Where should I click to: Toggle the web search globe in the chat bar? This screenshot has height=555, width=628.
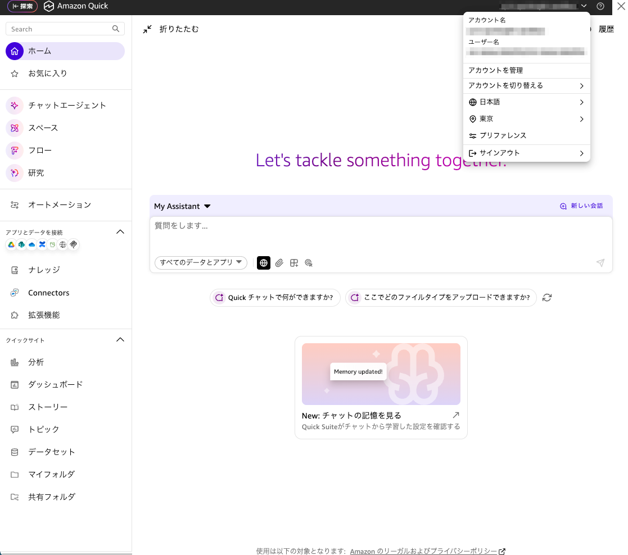(x=263, y=263)
